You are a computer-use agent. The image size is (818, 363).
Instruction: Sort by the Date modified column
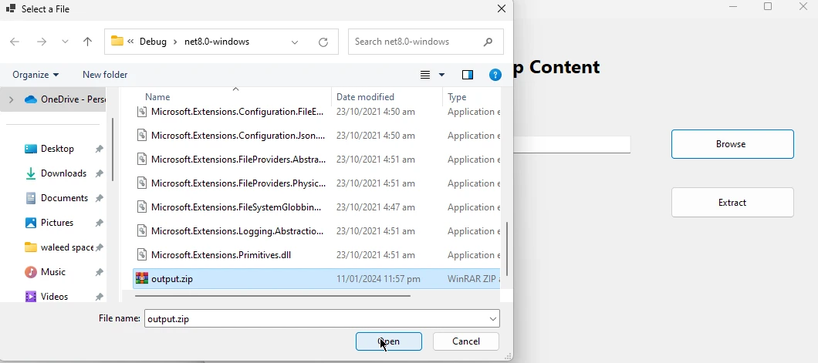tap(365, 97)
